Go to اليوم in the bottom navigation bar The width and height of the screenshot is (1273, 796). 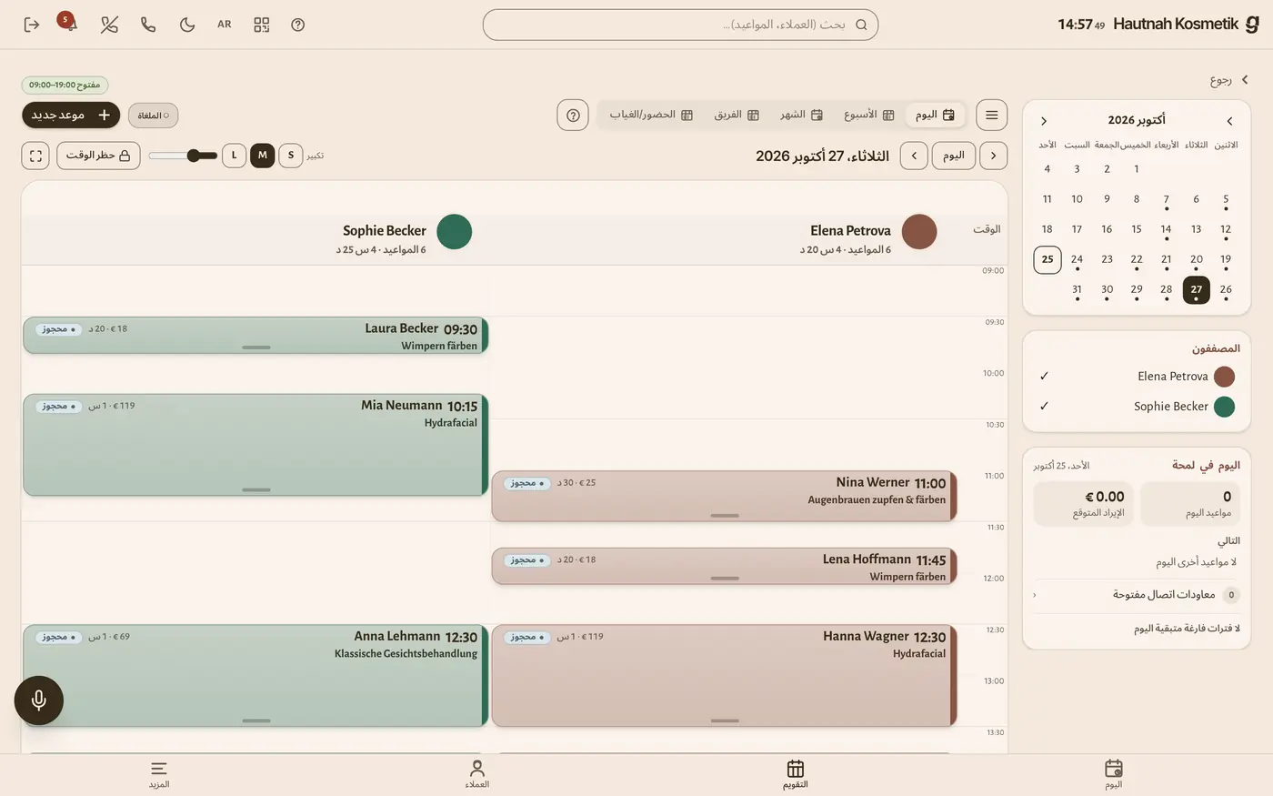1114,774
